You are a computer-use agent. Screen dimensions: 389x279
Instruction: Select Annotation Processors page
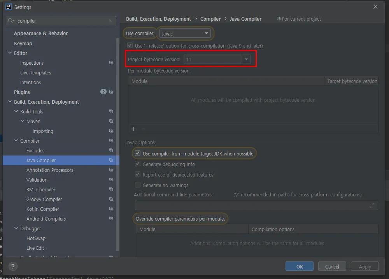[50, 170]
